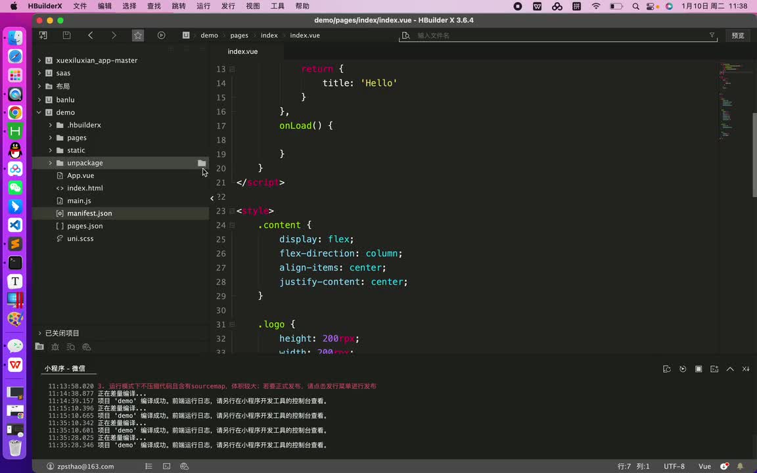Image resolution: width=757 pixels, height=473 pixels.
Task: Click the run play icon in toolbar
Action: coord(161,35)
